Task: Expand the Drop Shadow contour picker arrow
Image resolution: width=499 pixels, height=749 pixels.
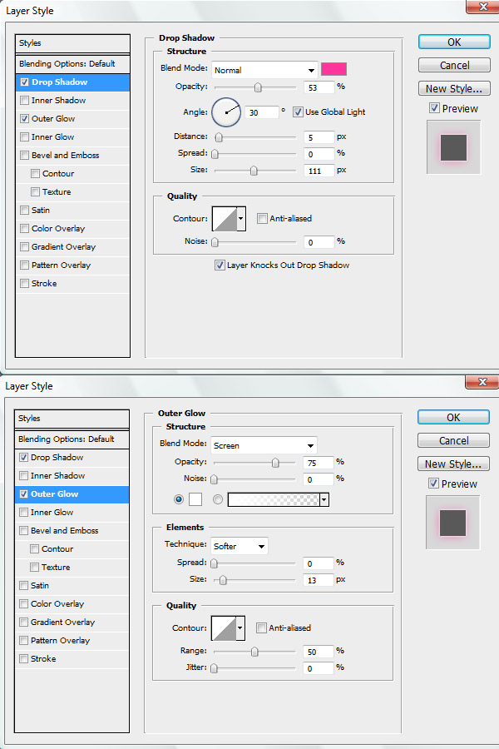Action: [241, 219]
